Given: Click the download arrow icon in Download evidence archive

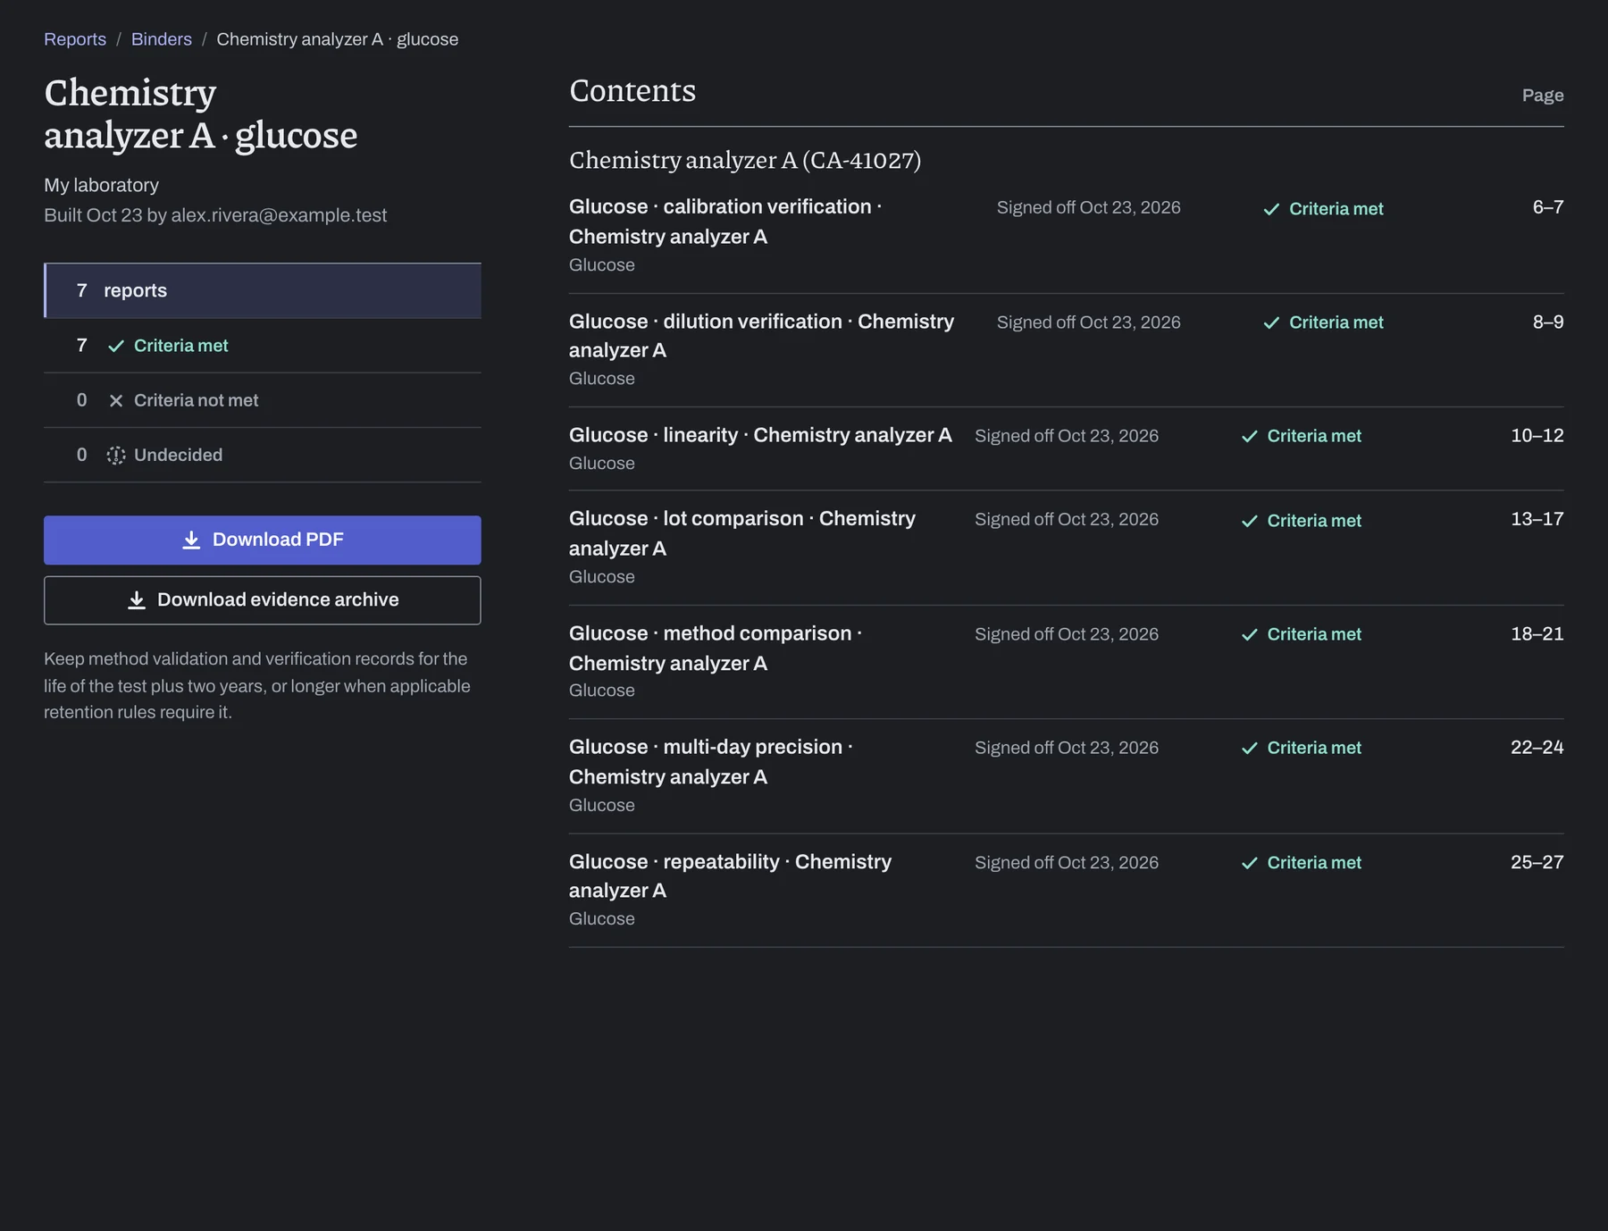Looking at the screenshot, I should click(137, 600).
